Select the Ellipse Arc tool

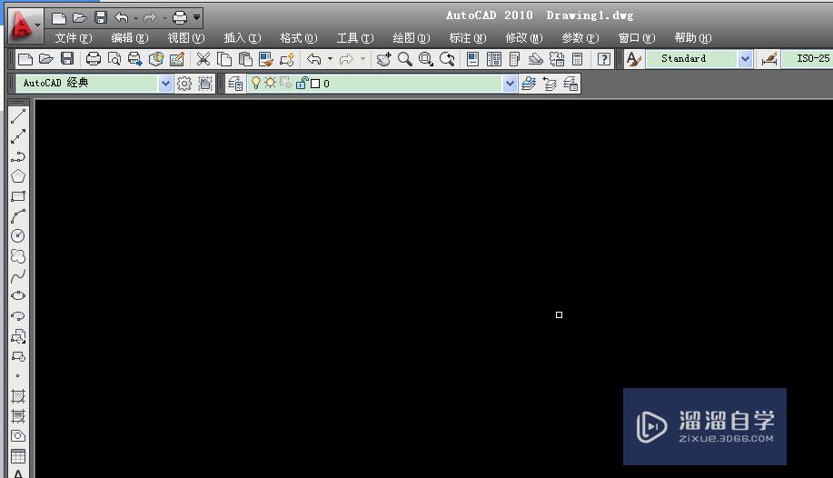tap(18, 316)
